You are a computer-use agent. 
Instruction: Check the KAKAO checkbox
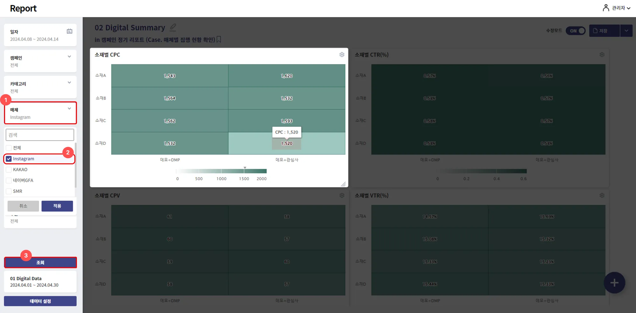[9, 169]
